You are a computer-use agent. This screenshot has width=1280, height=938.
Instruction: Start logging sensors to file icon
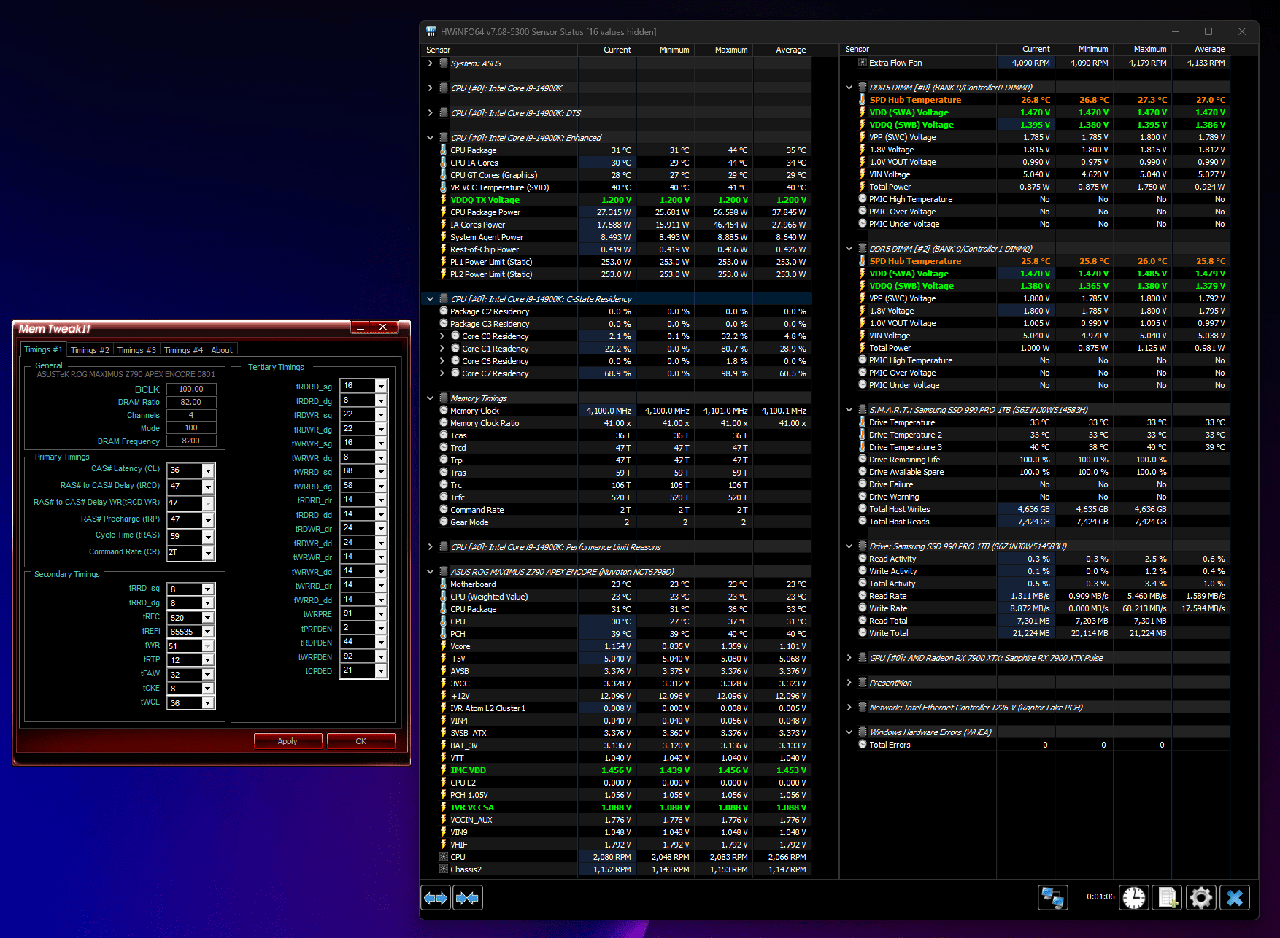click(x=1166, y=897)
